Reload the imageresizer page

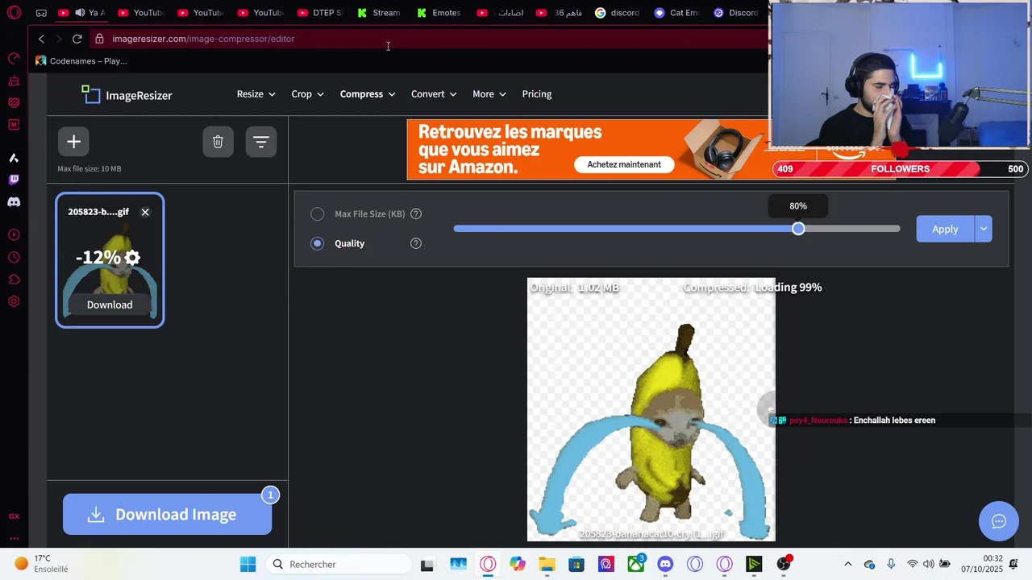(77, 39)
